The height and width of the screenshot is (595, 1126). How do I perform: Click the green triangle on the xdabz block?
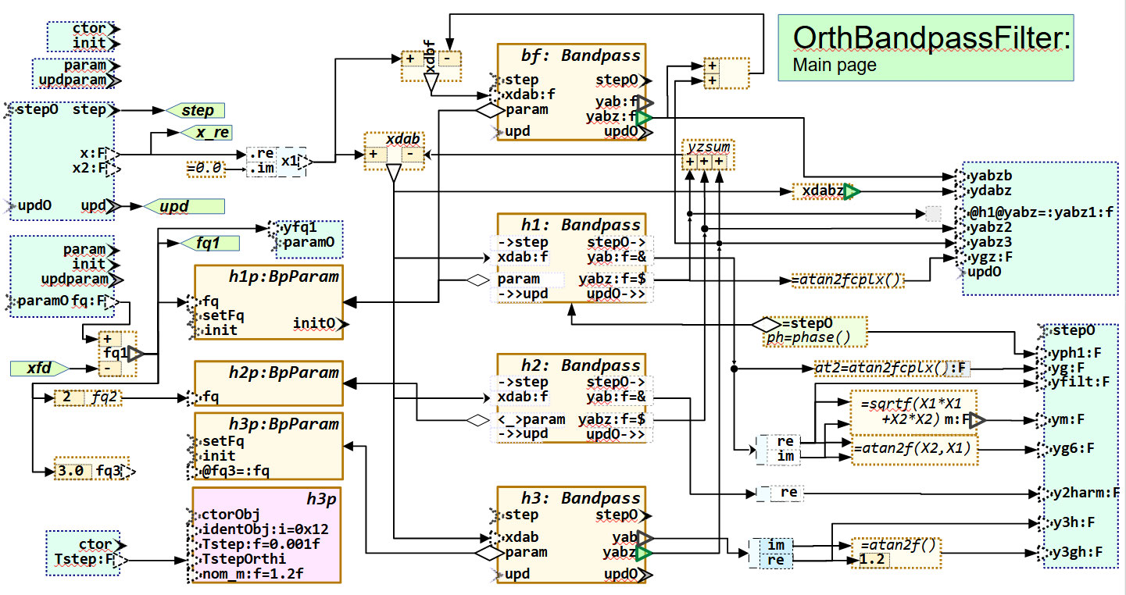(x=852, y=191)
